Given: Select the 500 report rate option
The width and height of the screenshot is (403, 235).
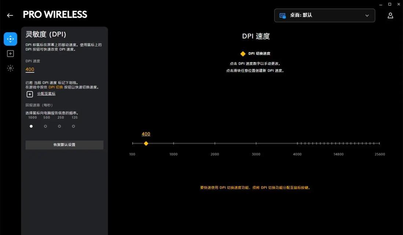Looking at the screenshot, I should (45, 126).
